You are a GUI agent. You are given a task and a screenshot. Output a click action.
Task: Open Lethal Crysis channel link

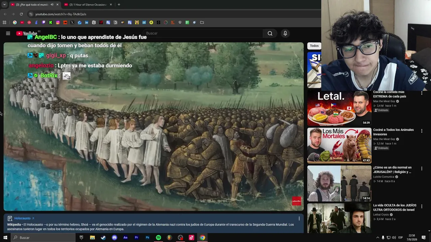(x=381, y=215)
